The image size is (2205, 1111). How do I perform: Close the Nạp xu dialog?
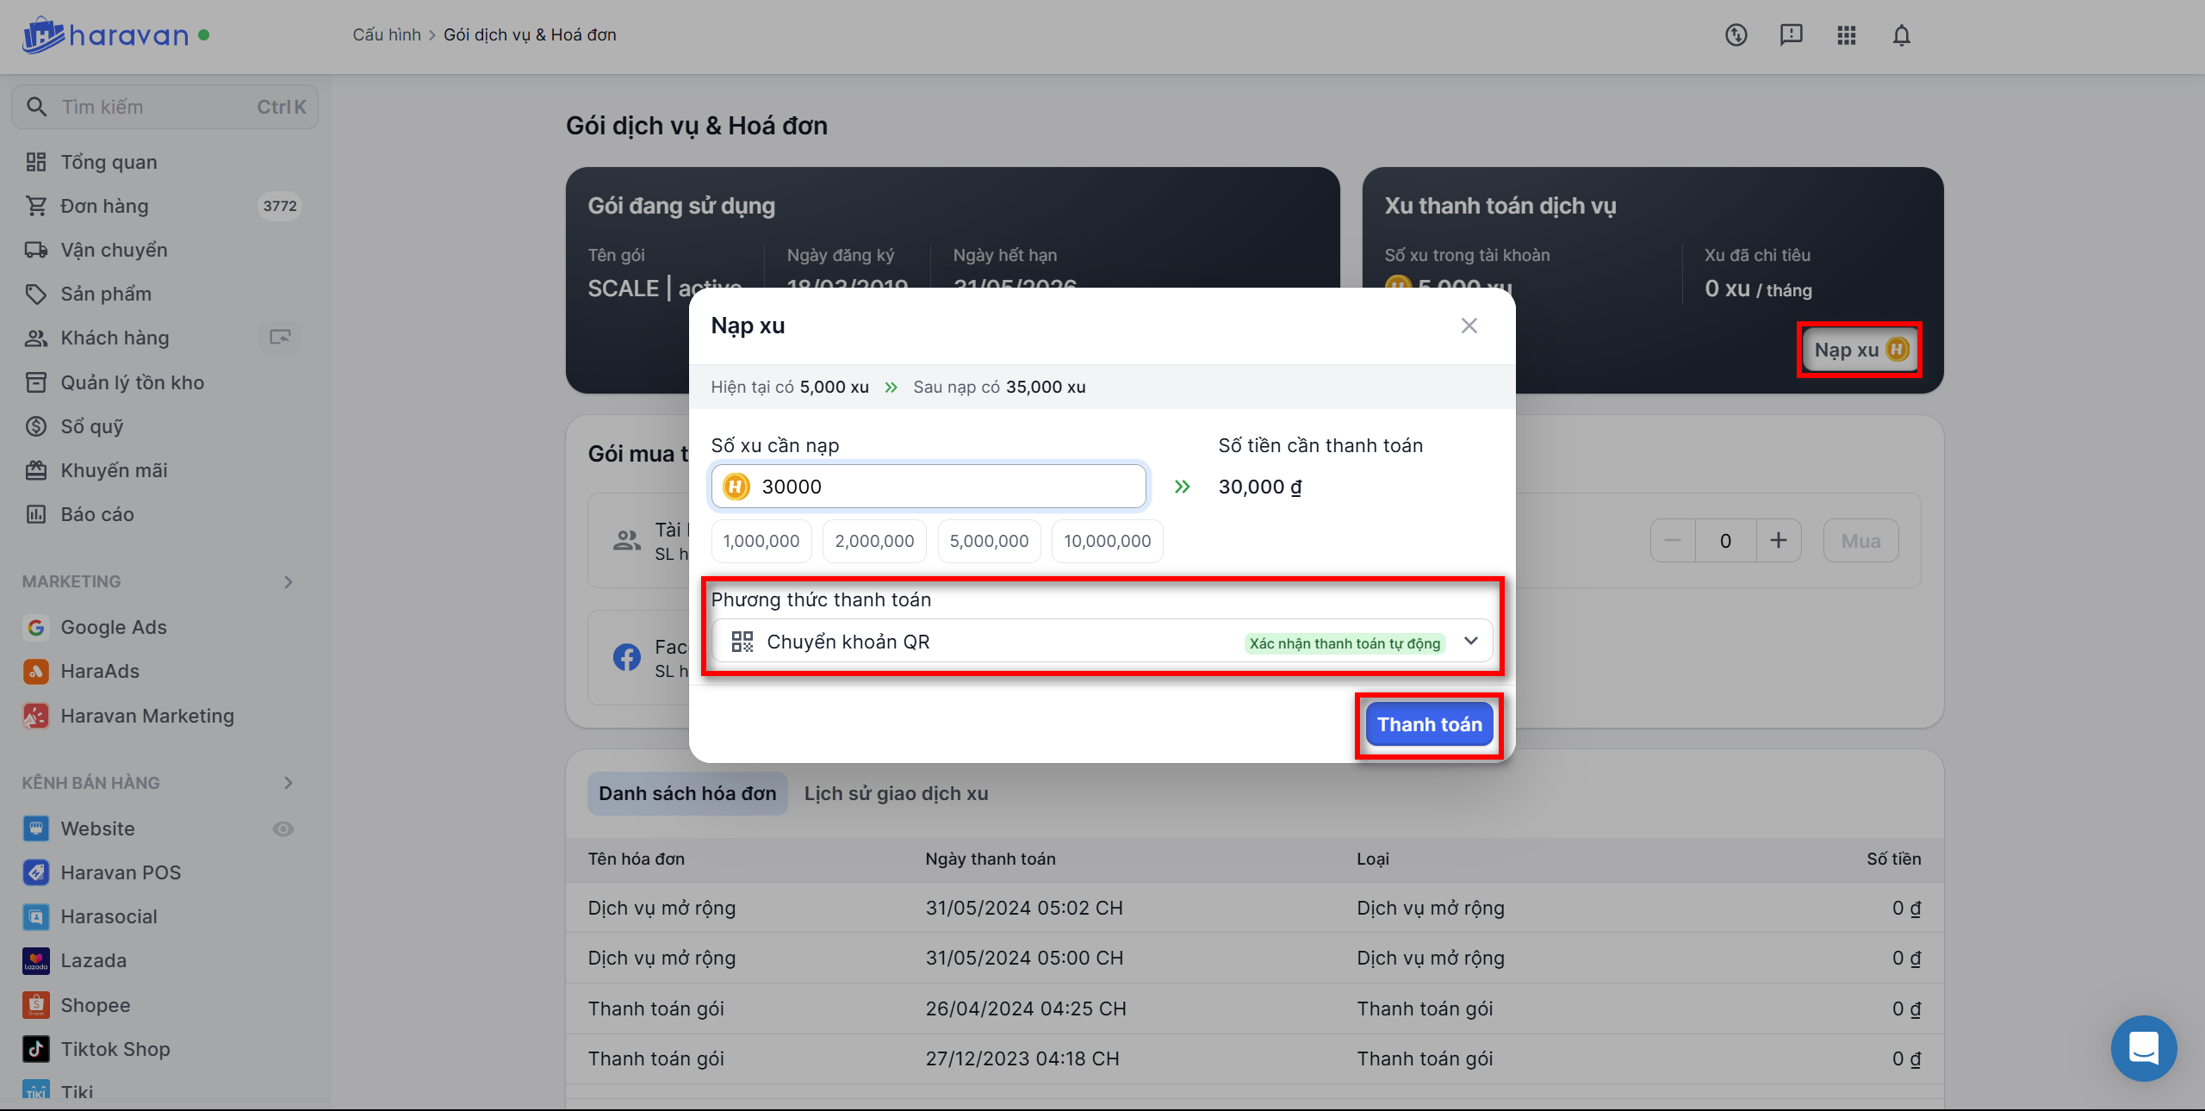(1469, 326)
